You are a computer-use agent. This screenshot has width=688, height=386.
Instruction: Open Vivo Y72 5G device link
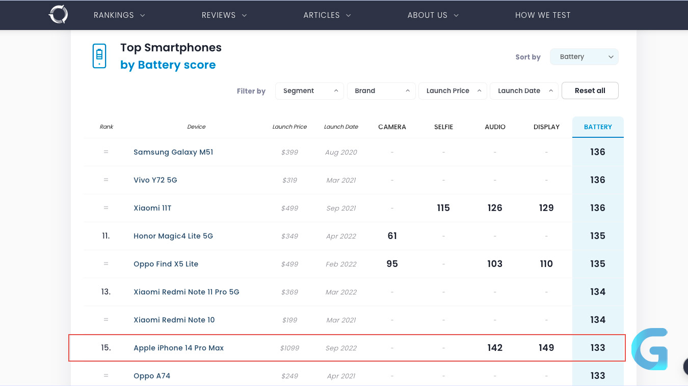(x=155, y=180)
